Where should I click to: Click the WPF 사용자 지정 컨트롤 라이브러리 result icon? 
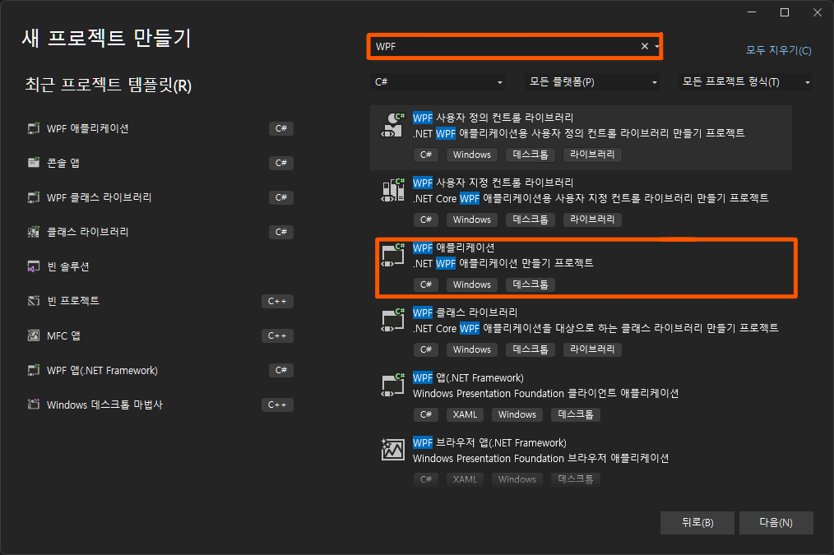[x=393, y=190]
